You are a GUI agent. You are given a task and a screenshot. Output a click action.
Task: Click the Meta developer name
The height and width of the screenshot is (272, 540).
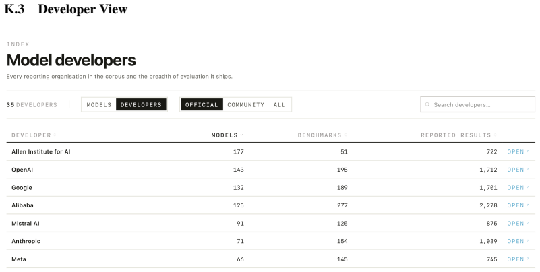pyautogui.click(x=19, y=259)
